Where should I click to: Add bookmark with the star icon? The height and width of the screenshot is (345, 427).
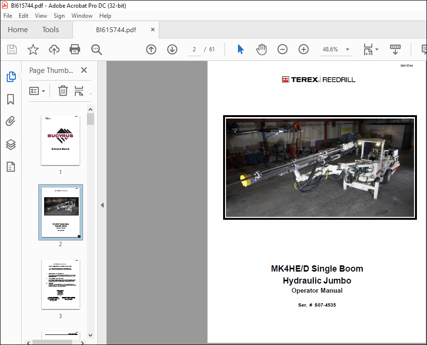33,49
